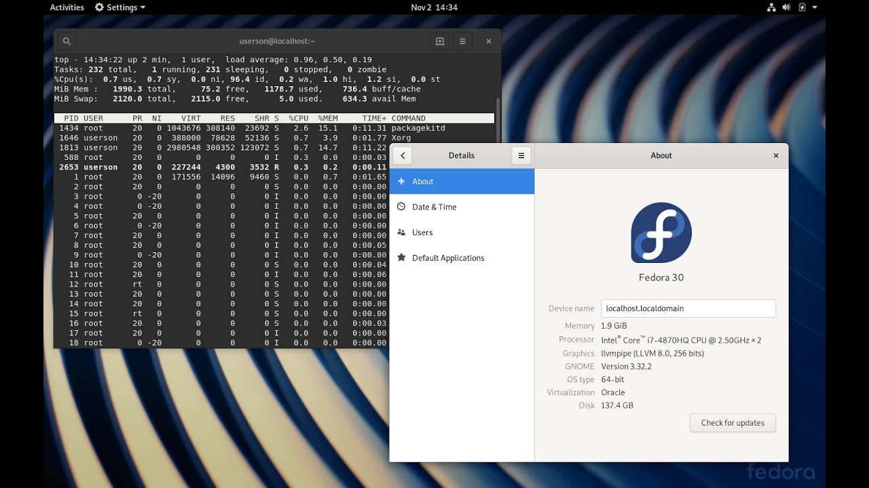Click the VIRT value 2980548
The image size is (869, 488).
tap(183, 148)
